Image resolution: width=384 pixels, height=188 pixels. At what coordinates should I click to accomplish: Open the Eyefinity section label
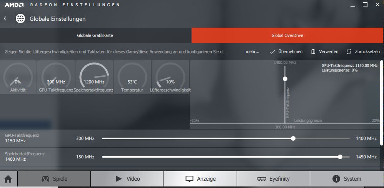(279, 179)
